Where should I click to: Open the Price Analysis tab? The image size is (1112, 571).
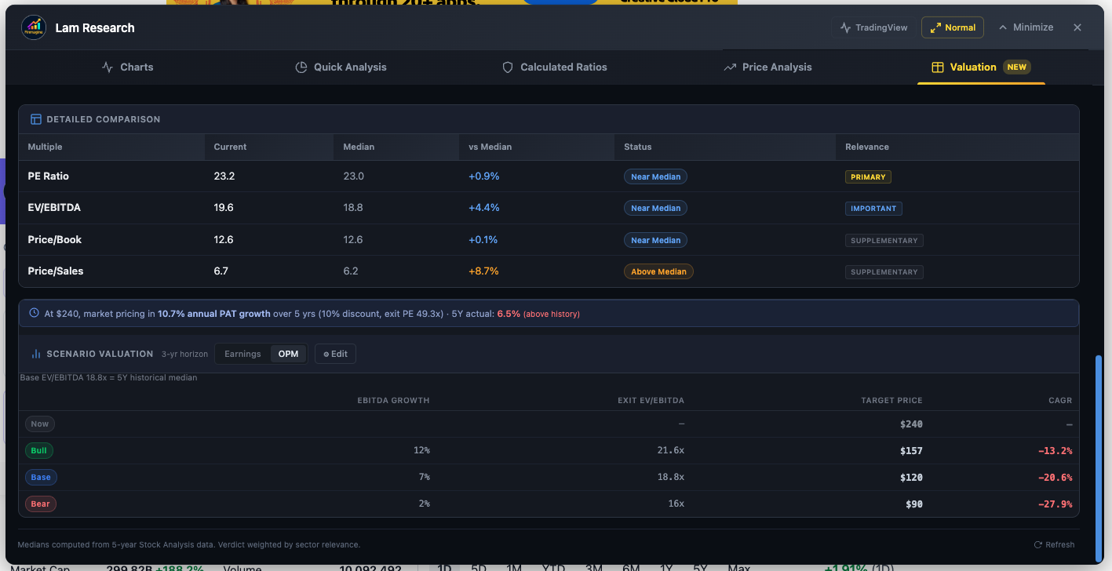[x=767, y=67]
